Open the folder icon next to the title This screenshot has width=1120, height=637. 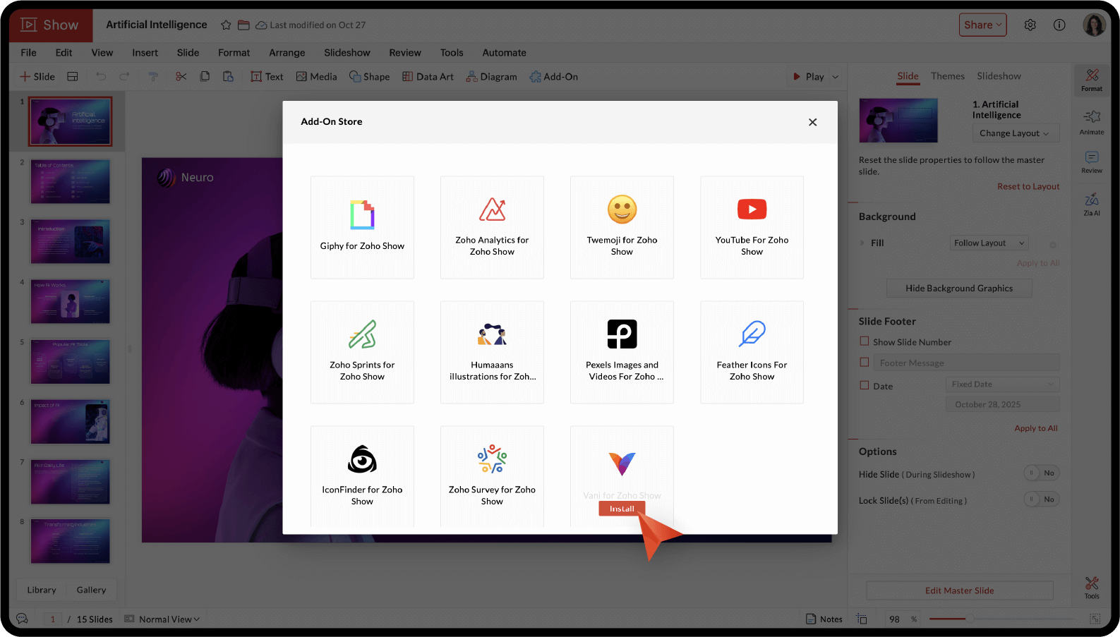[x=243, y=25]
